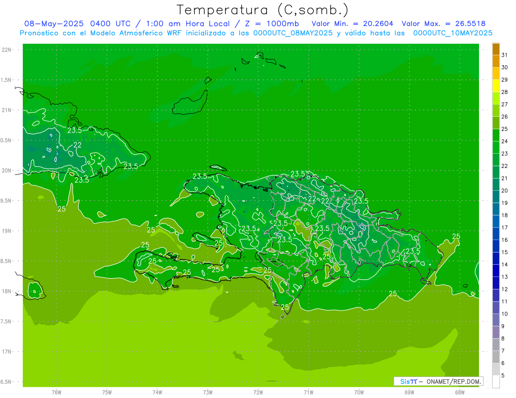Click the legend value 19
This screenshot has height=398, width=516.
(x=504, y=203)
